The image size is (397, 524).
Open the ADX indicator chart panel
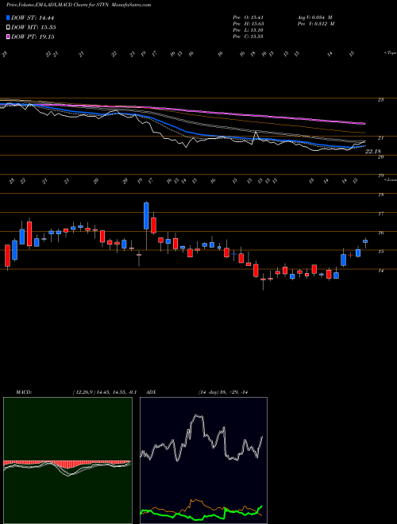click(203, 460)
